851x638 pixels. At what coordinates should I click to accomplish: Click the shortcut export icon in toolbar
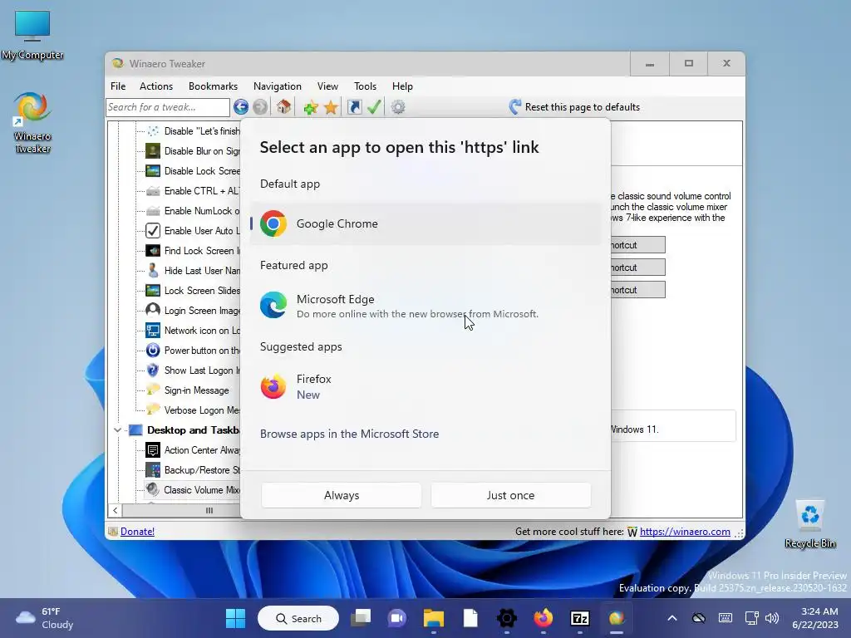(x=354, y=107)
